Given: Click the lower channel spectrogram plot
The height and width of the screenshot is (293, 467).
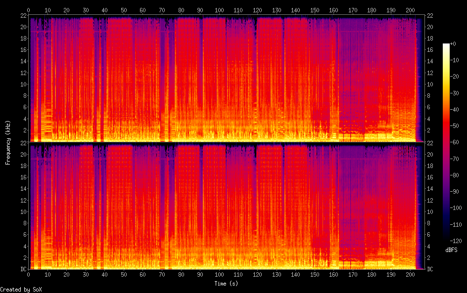Looking at the screenshot, I should point(227,206).
